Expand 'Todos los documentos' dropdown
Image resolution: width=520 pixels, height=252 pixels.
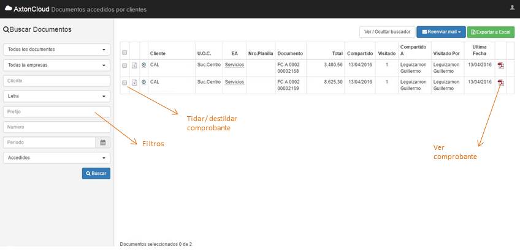click(56, 49)
